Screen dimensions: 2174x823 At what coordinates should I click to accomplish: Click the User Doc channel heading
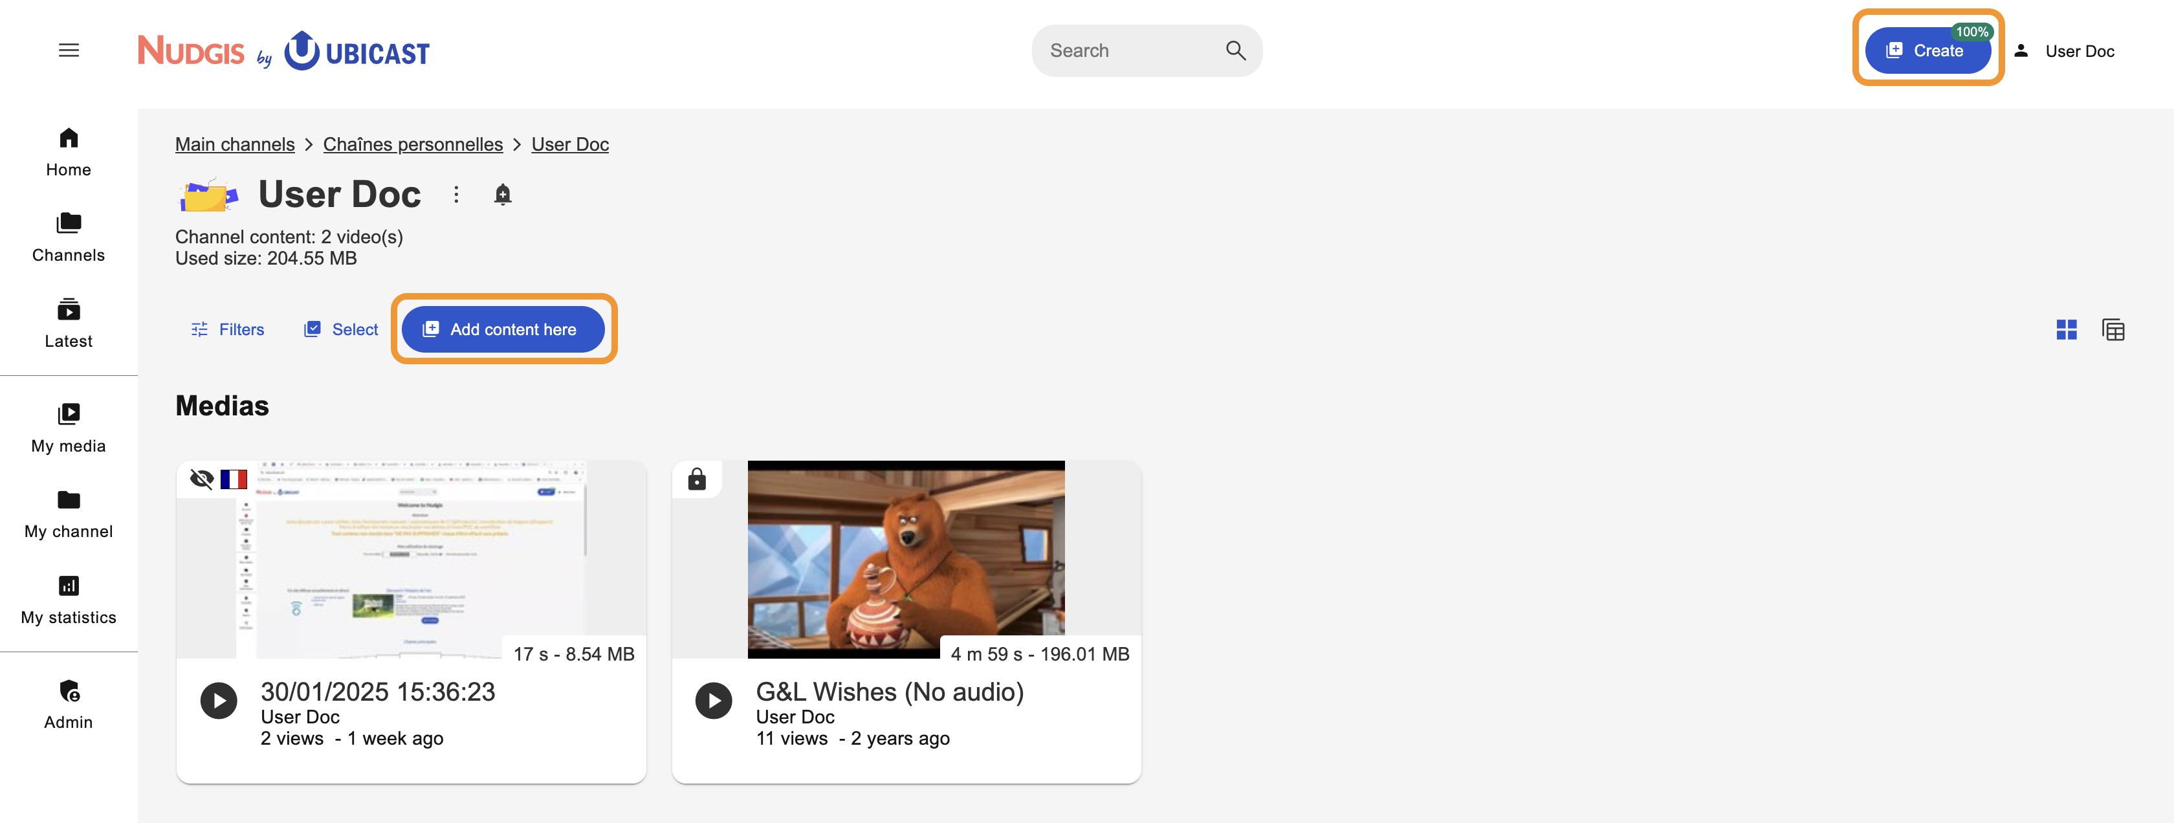coord(339,194)
